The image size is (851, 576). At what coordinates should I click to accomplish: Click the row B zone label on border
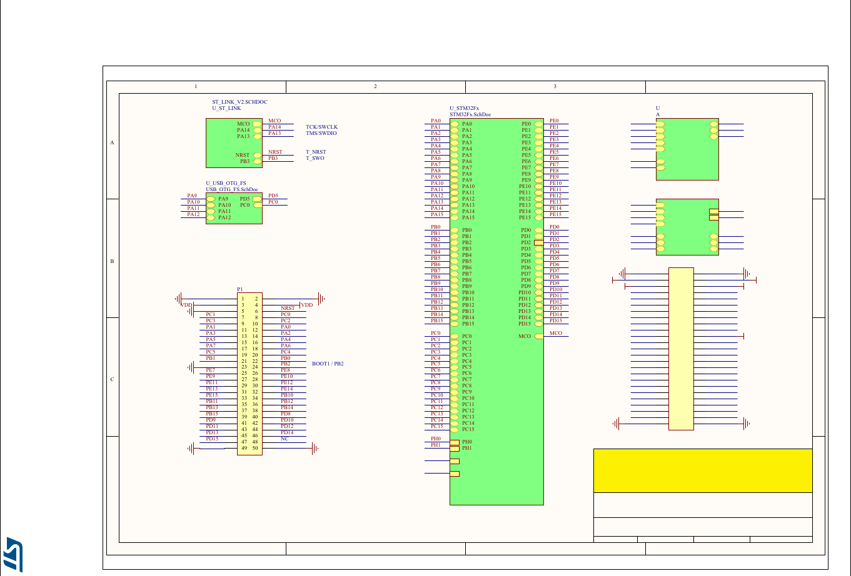pos(113,260)
